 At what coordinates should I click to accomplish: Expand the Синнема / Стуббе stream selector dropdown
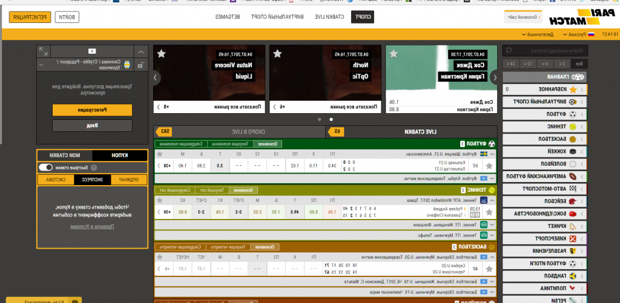coord(41,65)
